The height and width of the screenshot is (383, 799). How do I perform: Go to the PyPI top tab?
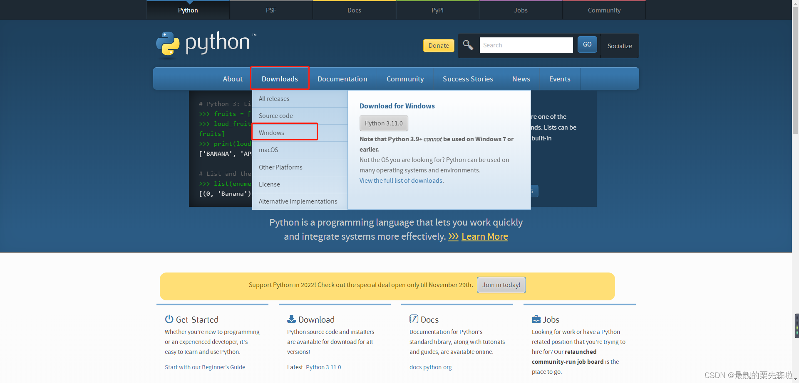438,10
